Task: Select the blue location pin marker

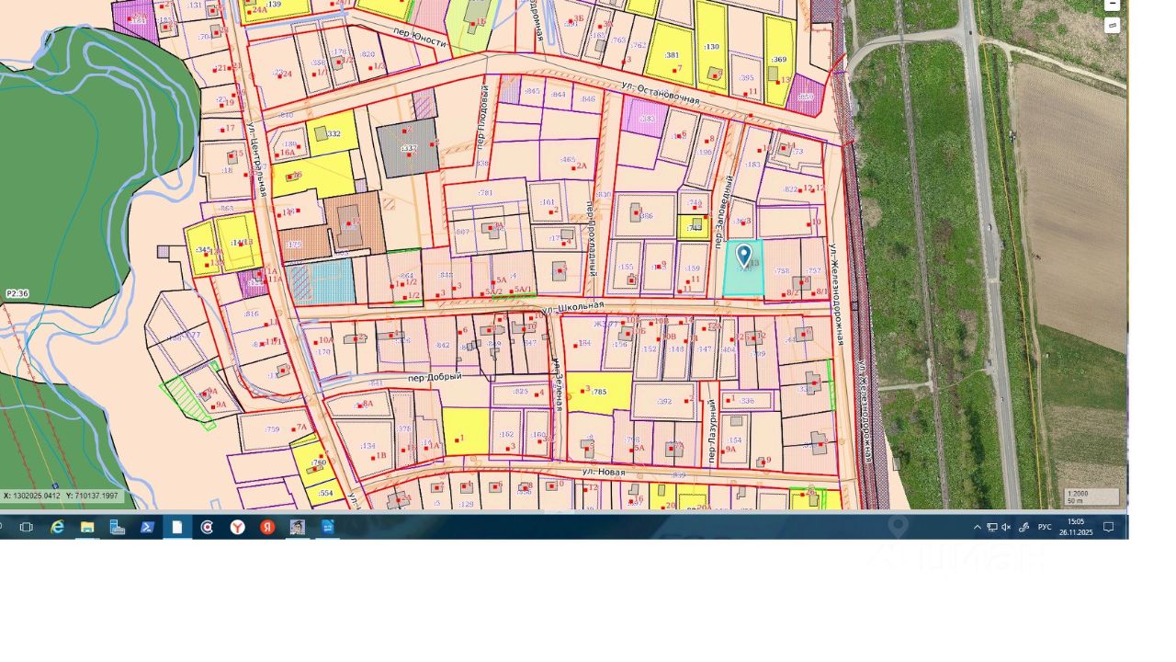Action: click(744, 255)
